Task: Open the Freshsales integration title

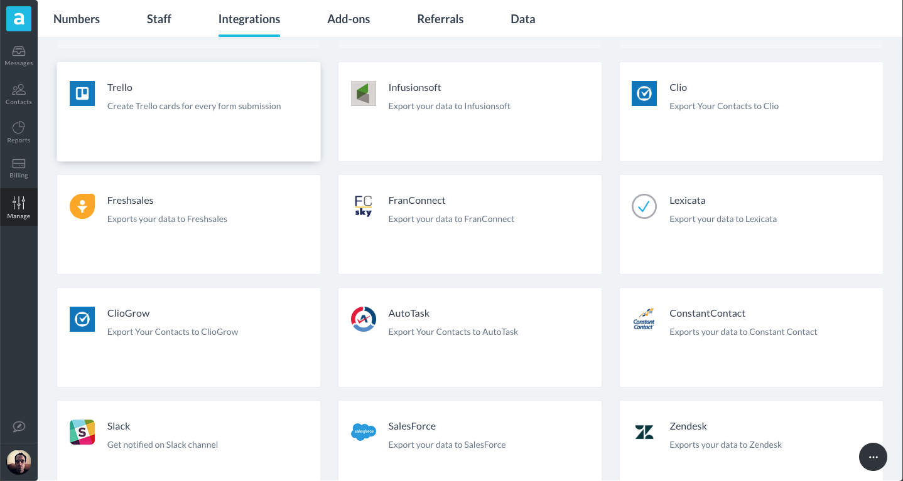Action: [x=131, y=200]
